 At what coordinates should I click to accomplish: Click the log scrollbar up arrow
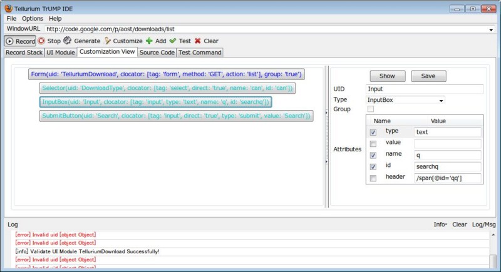[493, 235]
